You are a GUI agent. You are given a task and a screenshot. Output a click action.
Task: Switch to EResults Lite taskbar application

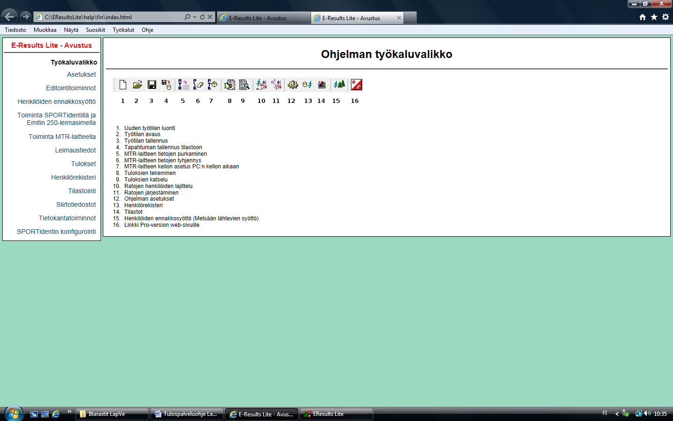pyautogui.click(x=336, y=414)
